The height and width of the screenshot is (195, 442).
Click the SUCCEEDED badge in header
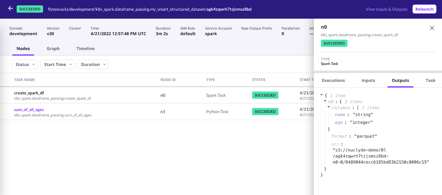pos(30,9)
